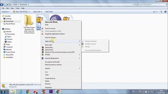Open first Google Chrome taskbar icon

point(28,92)
